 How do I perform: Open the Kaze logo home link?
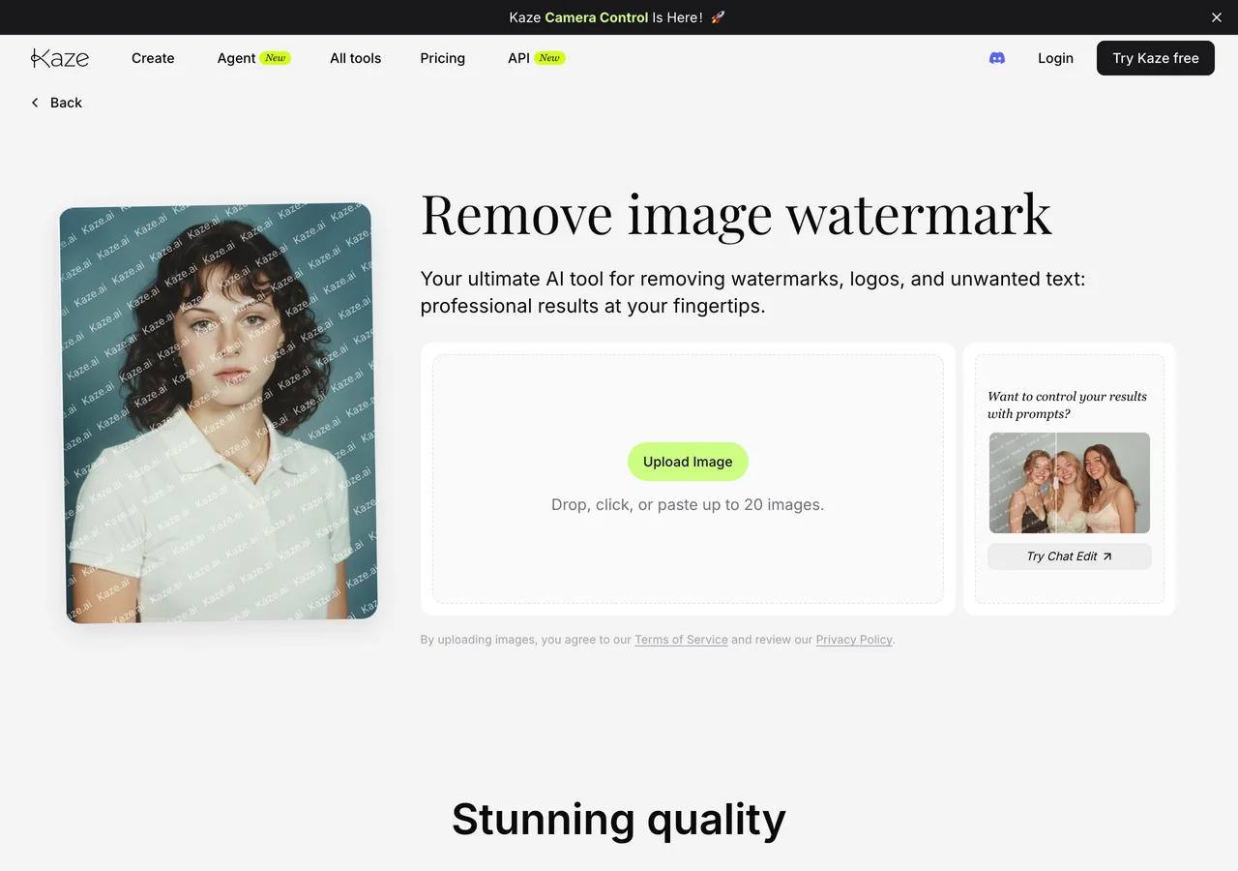60,58
